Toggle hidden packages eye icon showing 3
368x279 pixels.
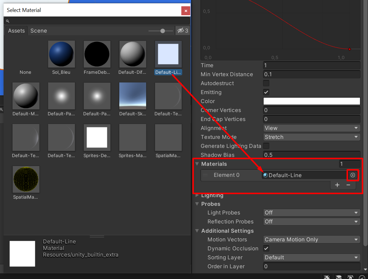183,30
